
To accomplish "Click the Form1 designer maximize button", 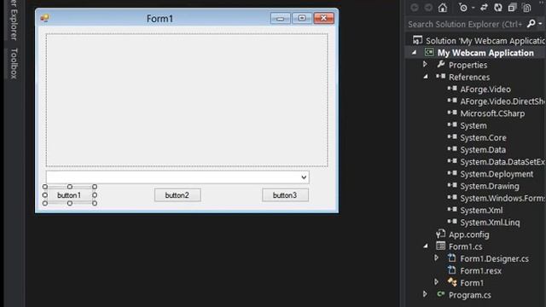I will click(302, 18).
